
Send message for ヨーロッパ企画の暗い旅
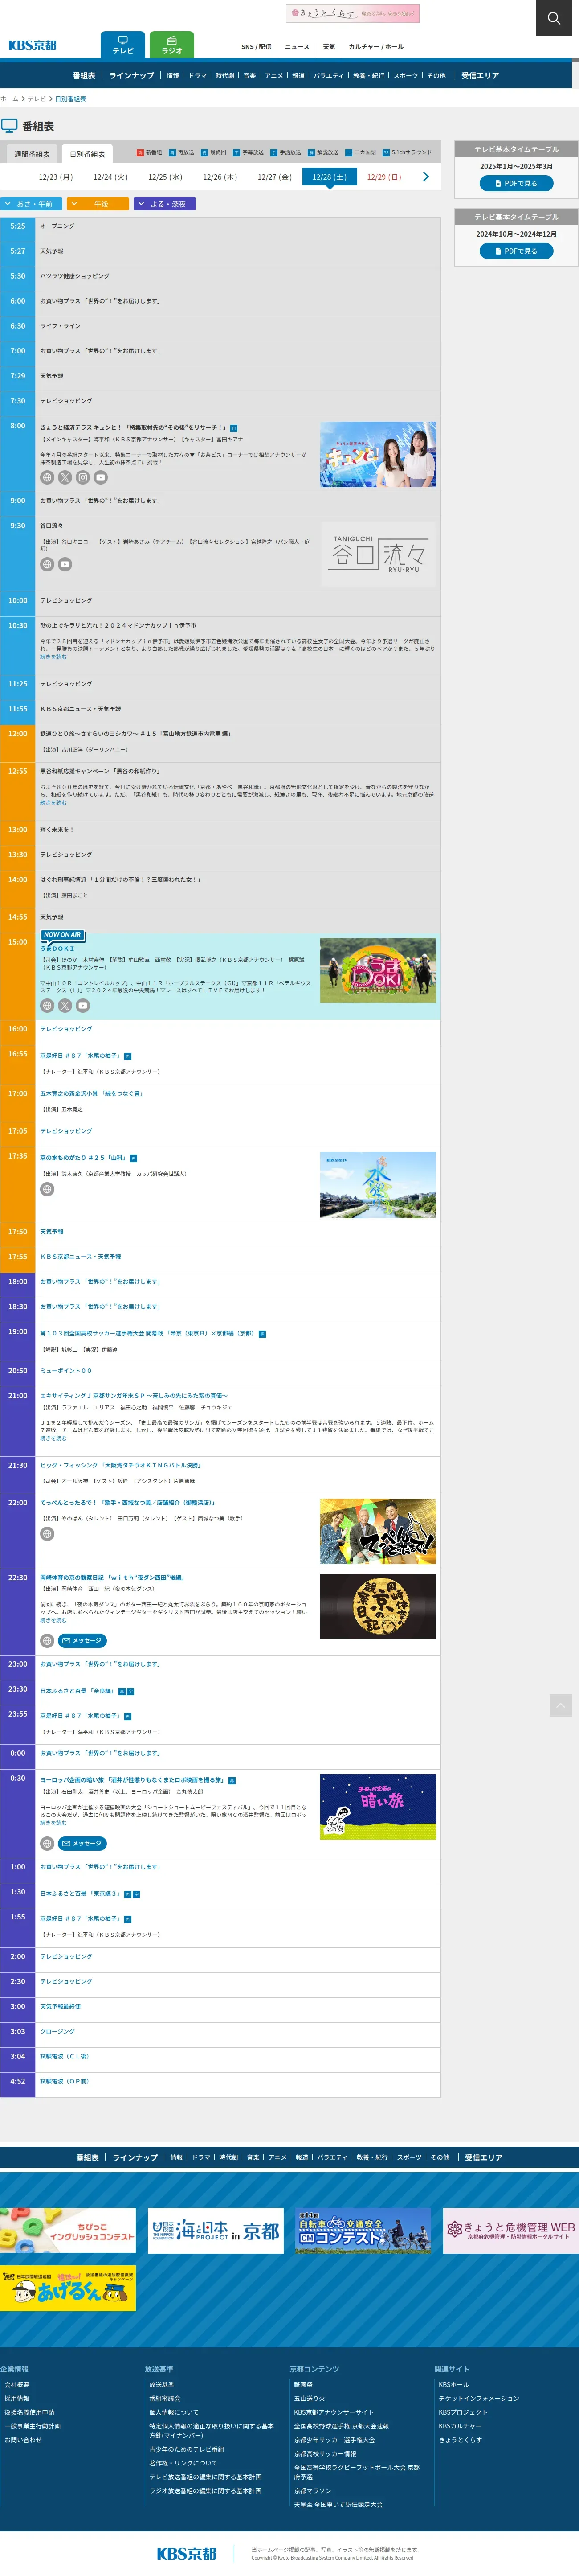(x=82, y=1843)
